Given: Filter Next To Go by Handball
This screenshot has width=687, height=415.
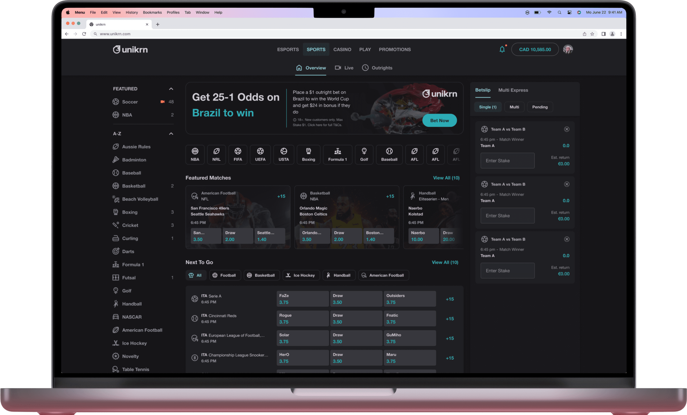Looking at the screenshot, I should point(339,275).
